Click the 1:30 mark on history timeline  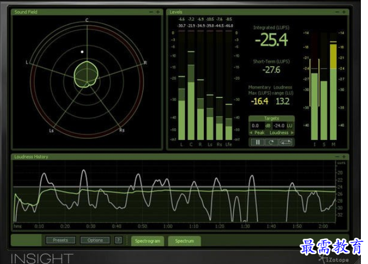point(246,226)
